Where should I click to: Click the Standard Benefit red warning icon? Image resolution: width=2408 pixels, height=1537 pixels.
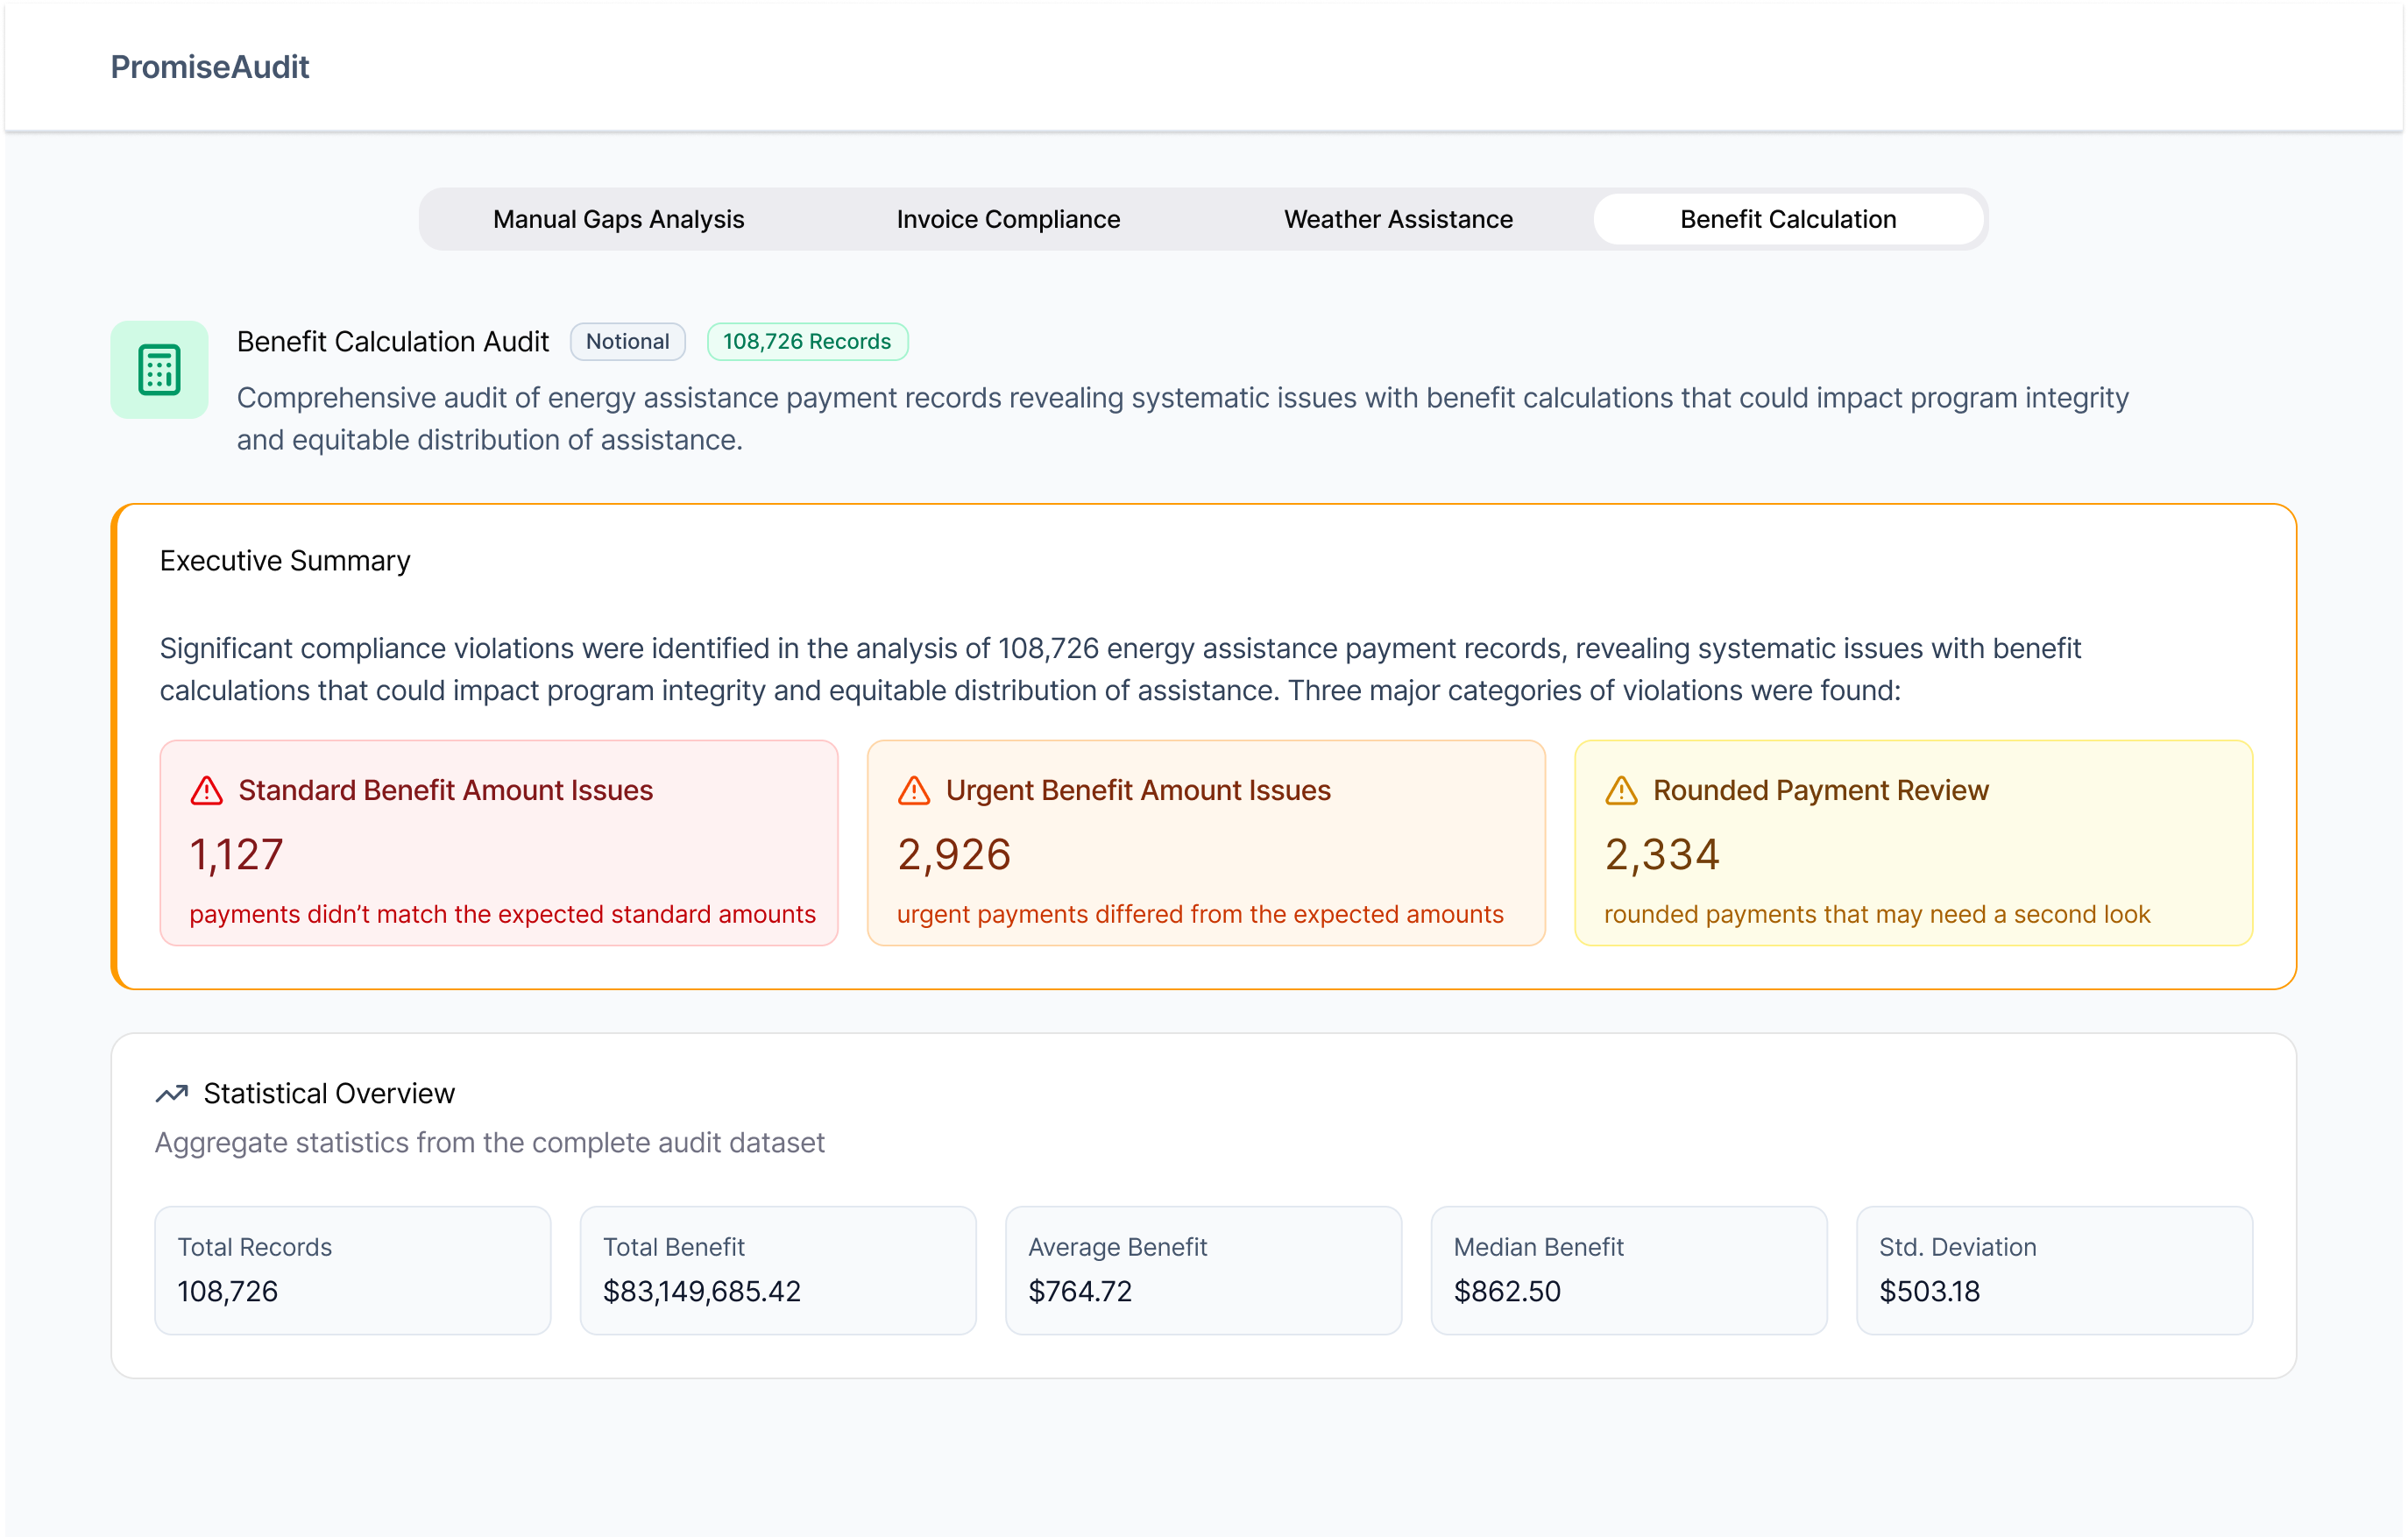pyautogui.click(x=207, y=791)
